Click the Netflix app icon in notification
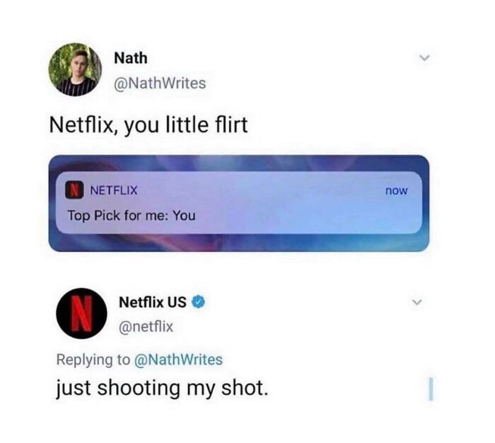 pos(74,190)
